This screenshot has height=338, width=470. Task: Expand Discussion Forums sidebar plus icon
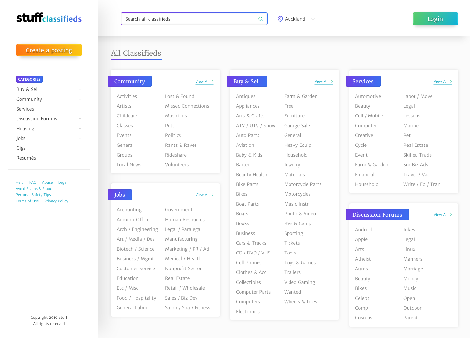point(80,119)
